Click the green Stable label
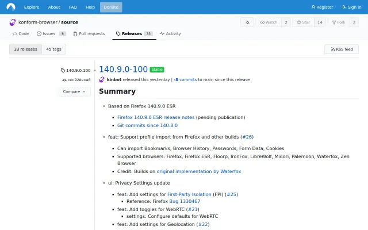 click(x=157, y=70)
